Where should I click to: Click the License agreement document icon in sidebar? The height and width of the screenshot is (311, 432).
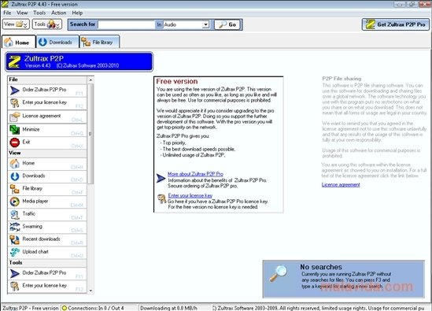(x=15, y=117)
